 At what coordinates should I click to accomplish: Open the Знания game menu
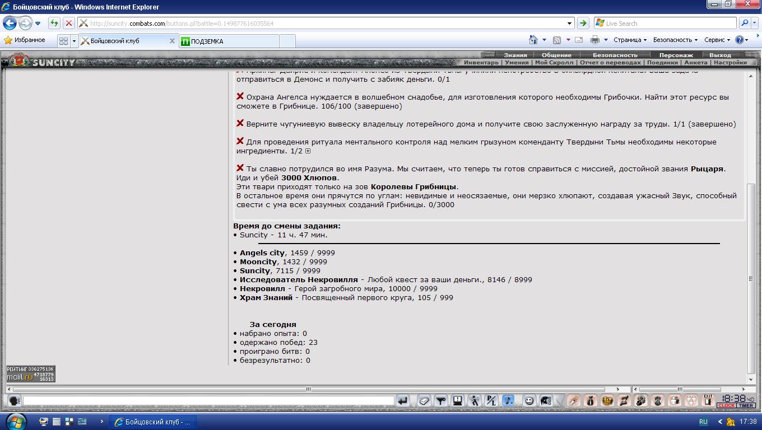click(x=515, y=55)
